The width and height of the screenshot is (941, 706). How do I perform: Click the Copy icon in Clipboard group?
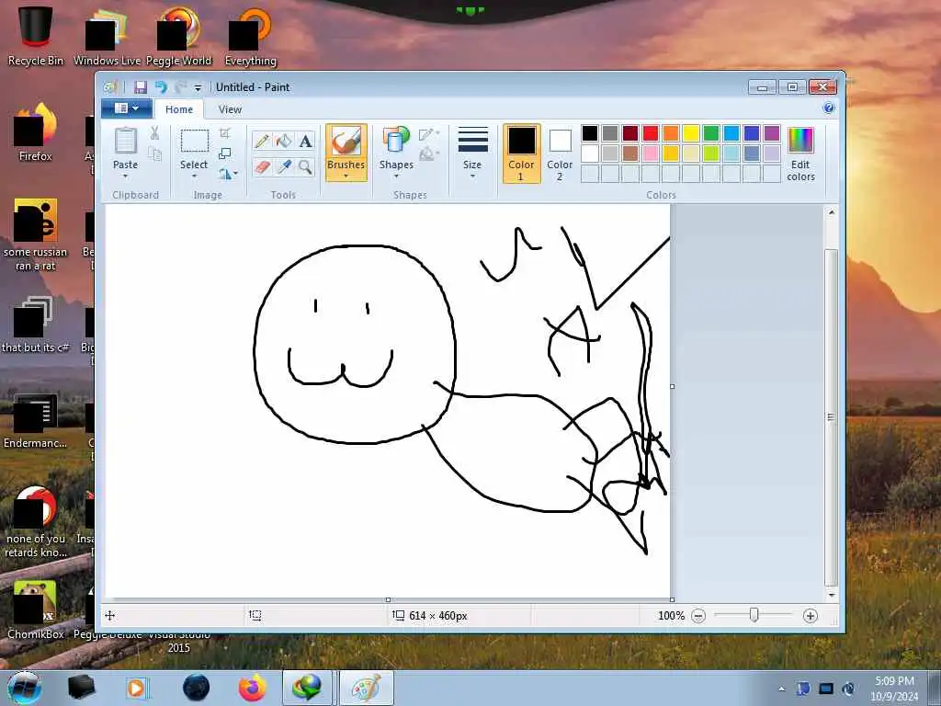(154, 154)
